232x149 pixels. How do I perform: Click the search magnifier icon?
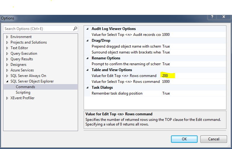coord(75,29)
